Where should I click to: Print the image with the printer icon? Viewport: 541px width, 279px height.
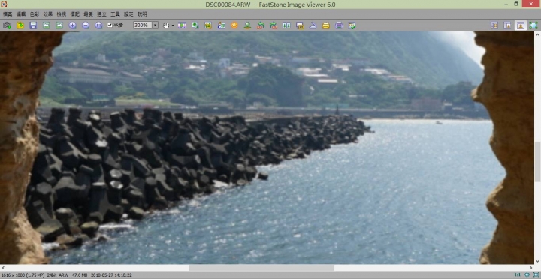coord(339,25)
